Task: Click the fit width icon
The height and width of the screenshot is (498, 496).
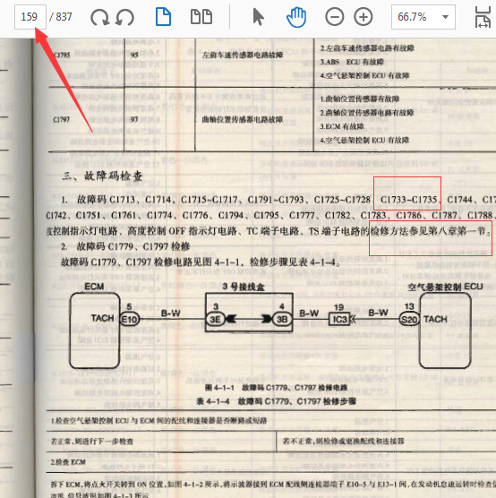Action: 483,17
